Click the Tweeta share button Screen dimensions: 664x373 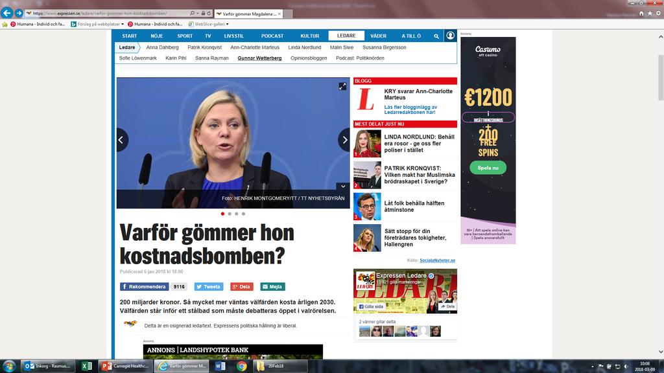209,286
